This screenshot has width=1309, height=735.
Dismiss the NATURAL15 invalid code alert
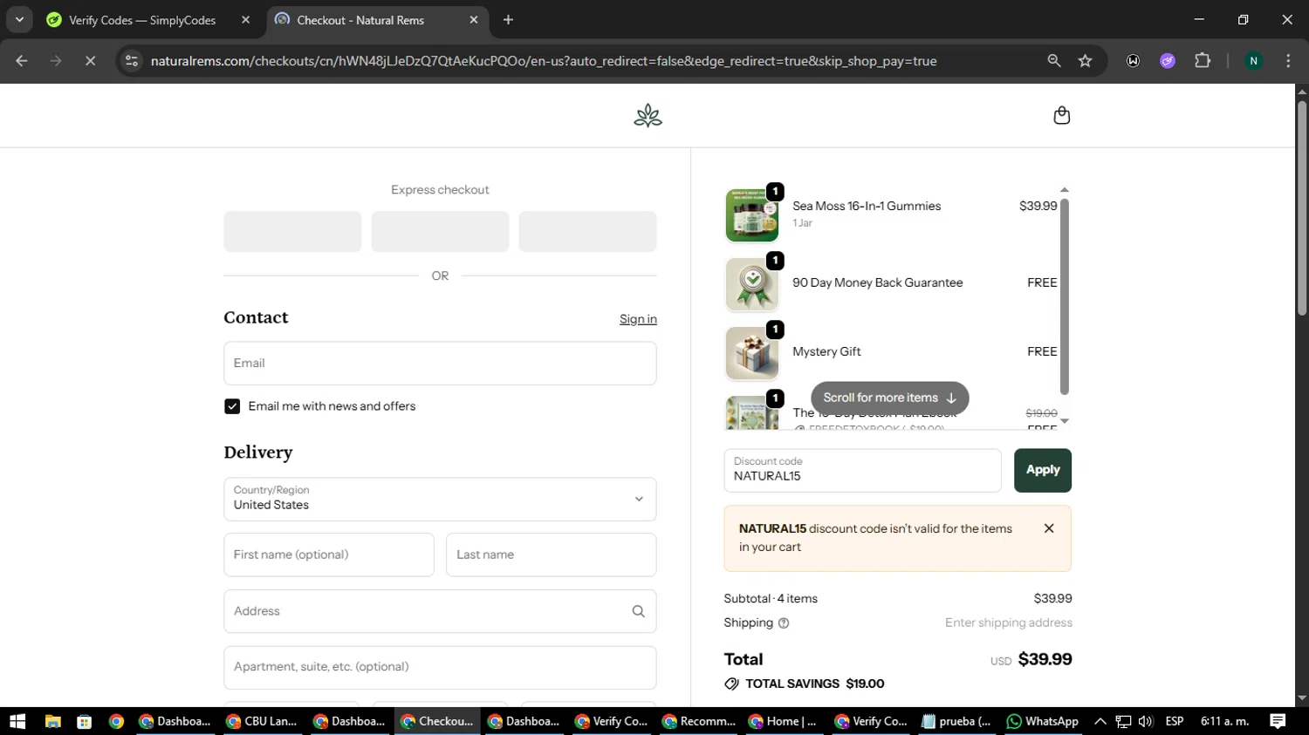coord(1049,528)
